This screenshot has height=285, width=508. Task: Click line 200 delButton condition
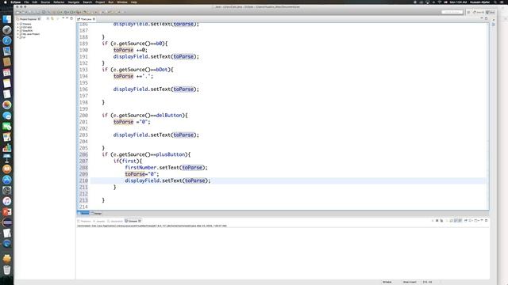tap(144, 116)
